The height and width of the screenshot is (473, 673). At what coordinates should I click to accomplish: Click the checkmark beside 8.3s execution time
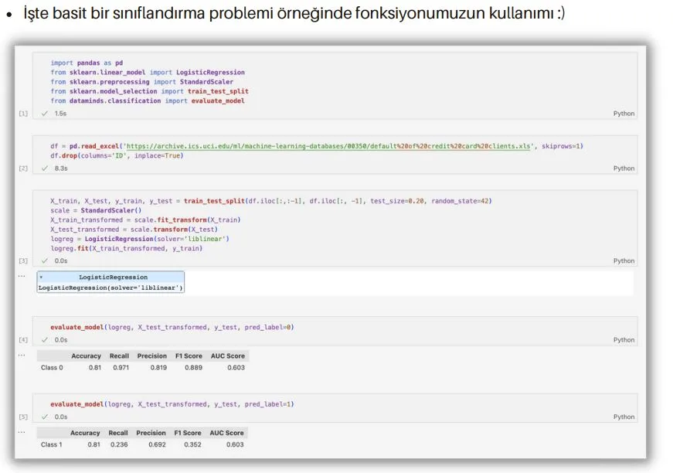[x=45, y=168]
